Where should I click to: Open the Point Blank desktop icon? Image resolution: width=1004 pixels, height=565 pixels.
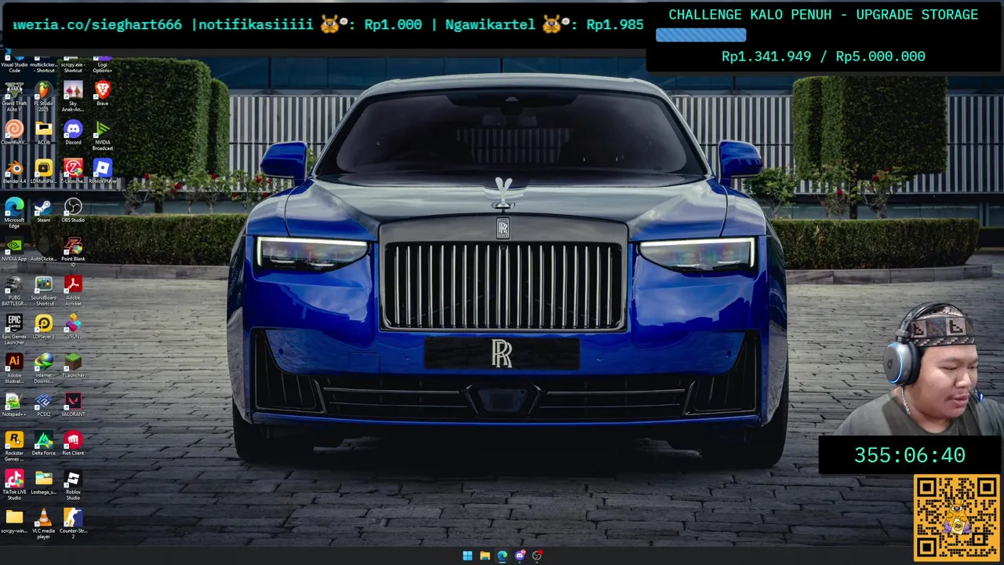pyautogui.click(x=73, y=251)
